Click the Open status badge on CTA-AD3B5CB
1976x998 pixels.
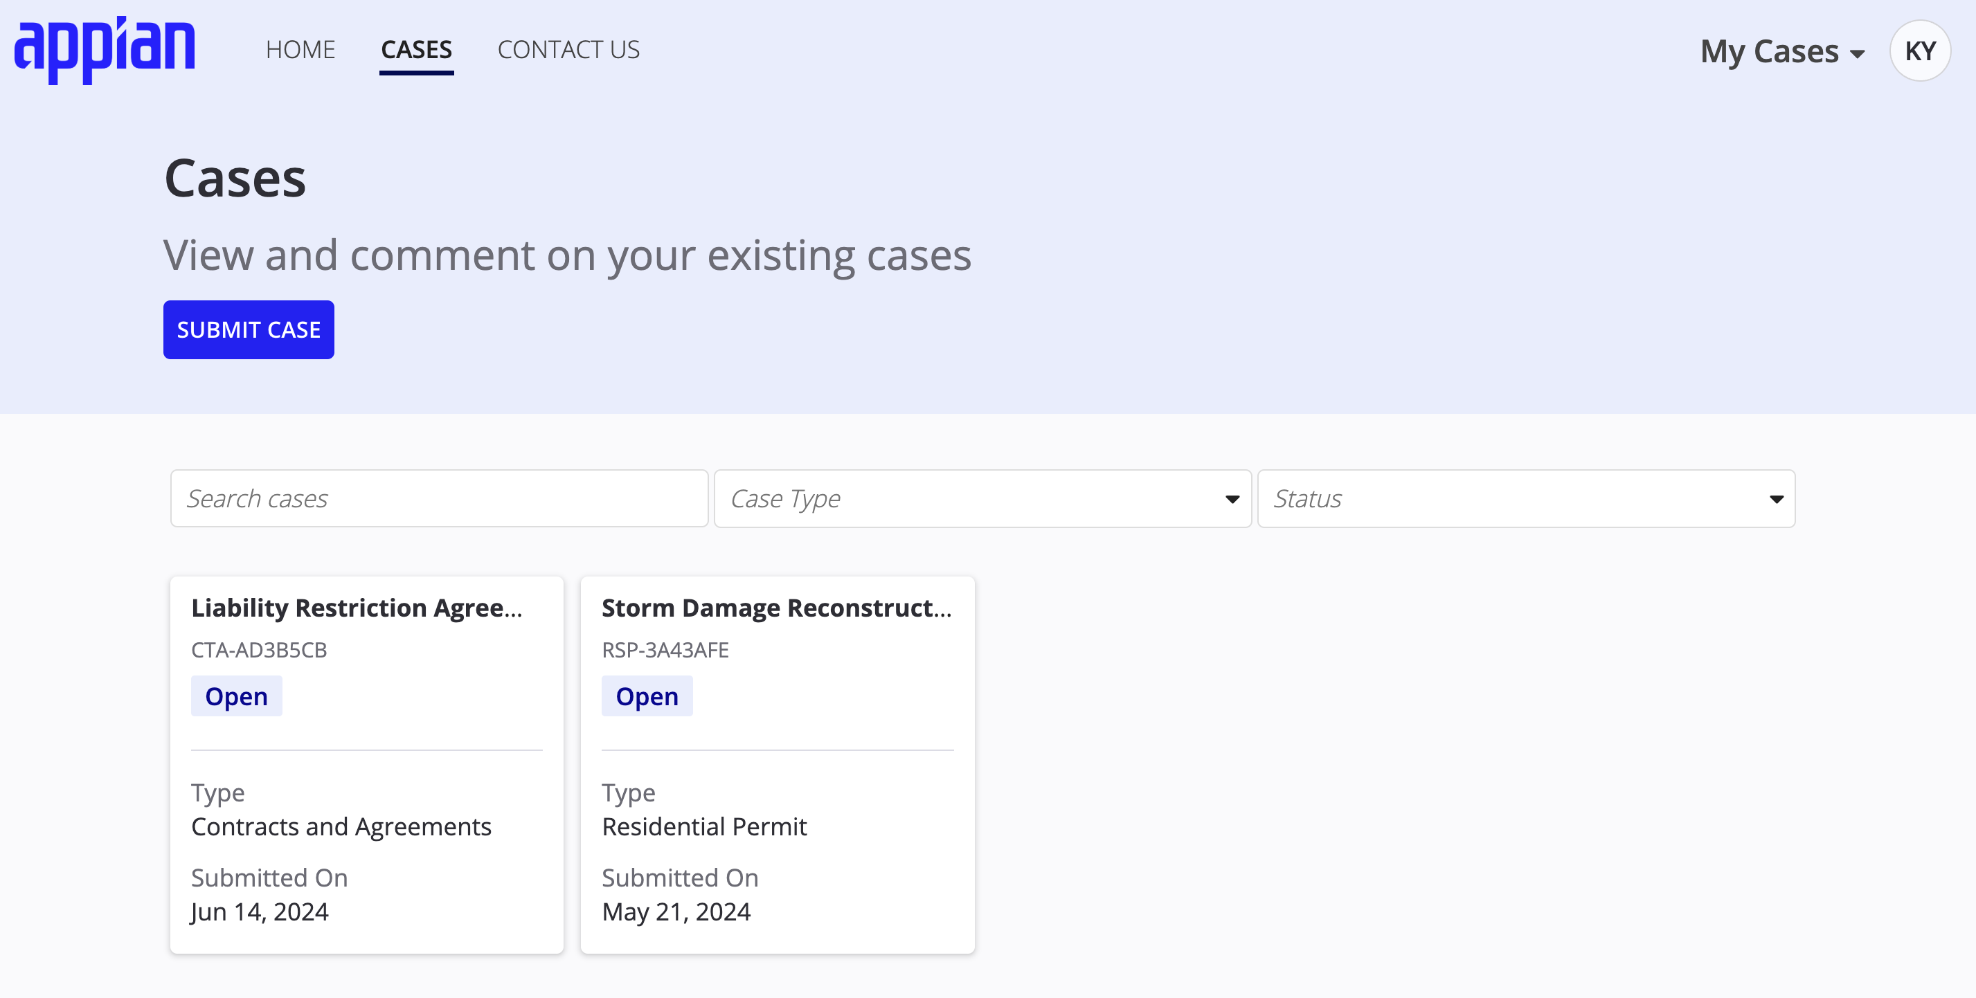click(237, 695)
